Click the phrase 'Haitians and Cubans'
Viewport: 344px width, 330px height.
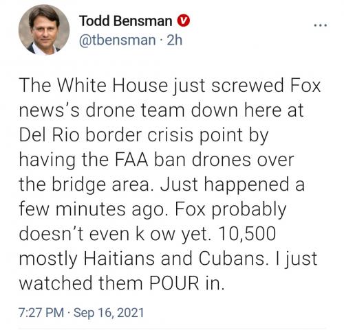point(175,259)
